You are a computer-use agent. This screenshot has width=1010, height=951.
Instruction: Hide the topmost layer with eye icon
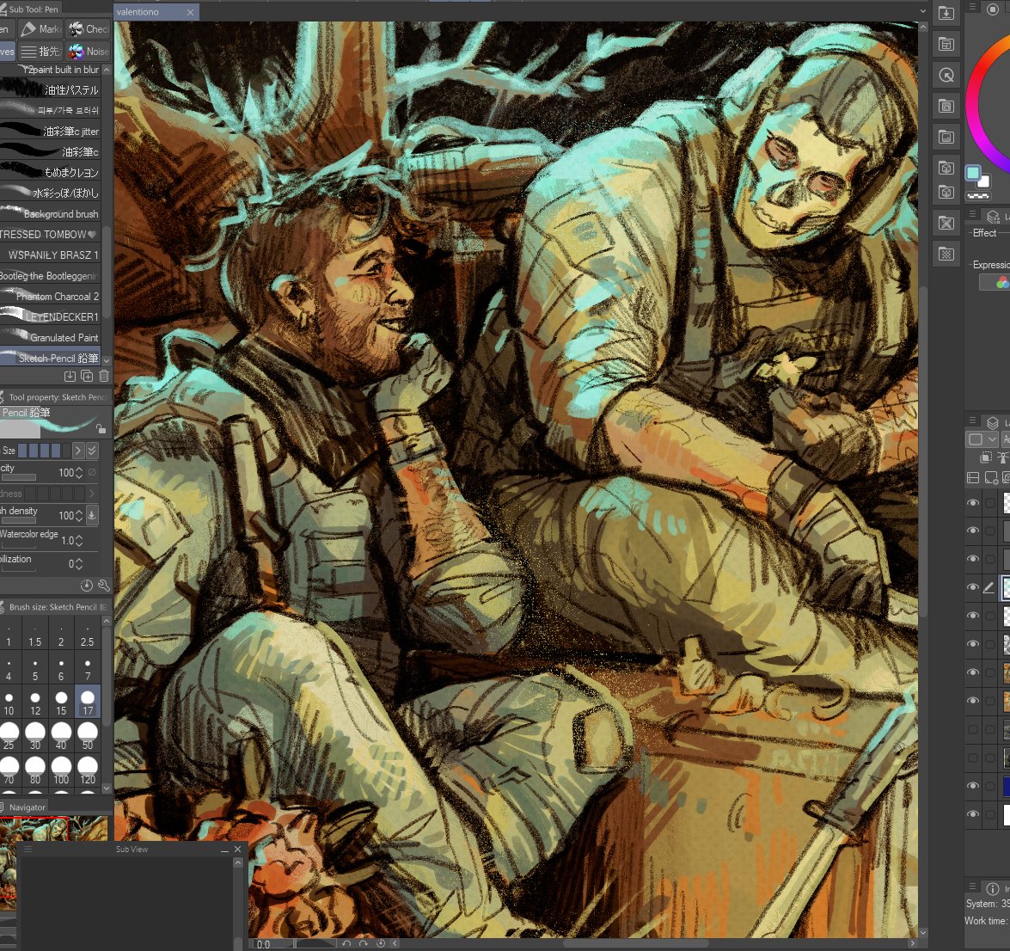(973, 502)
